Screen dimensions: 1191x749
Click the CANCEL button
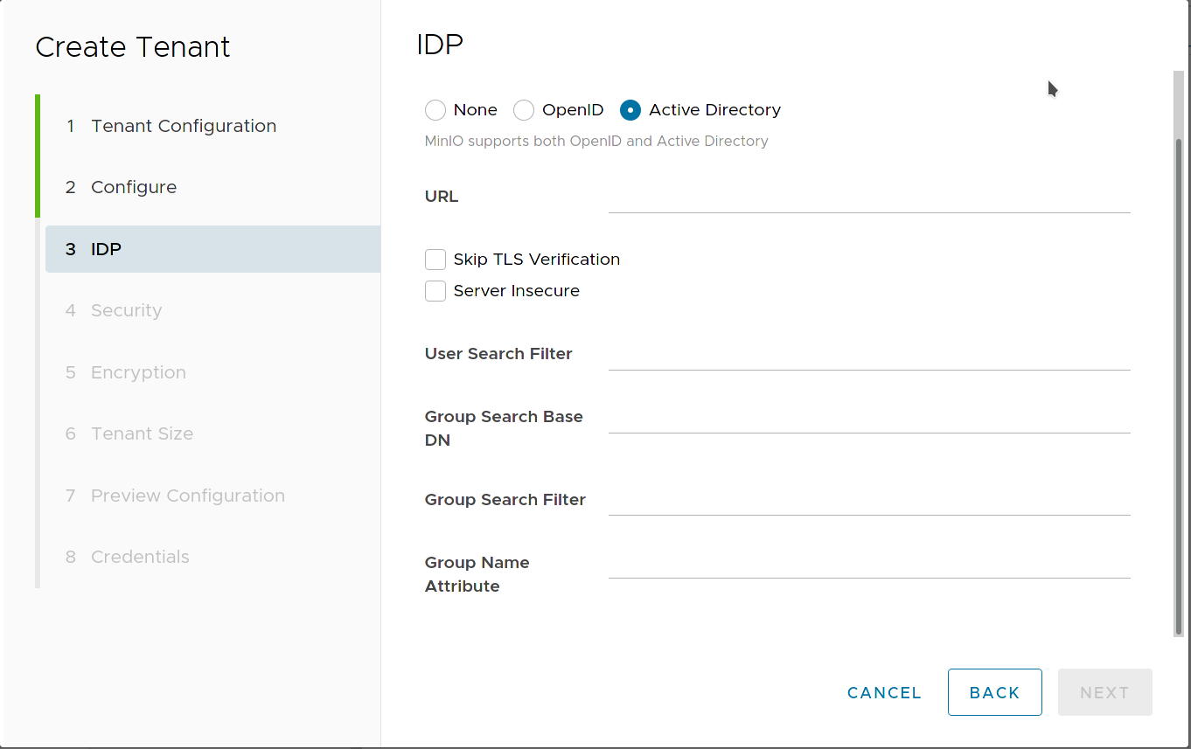(x=883, y=692)
